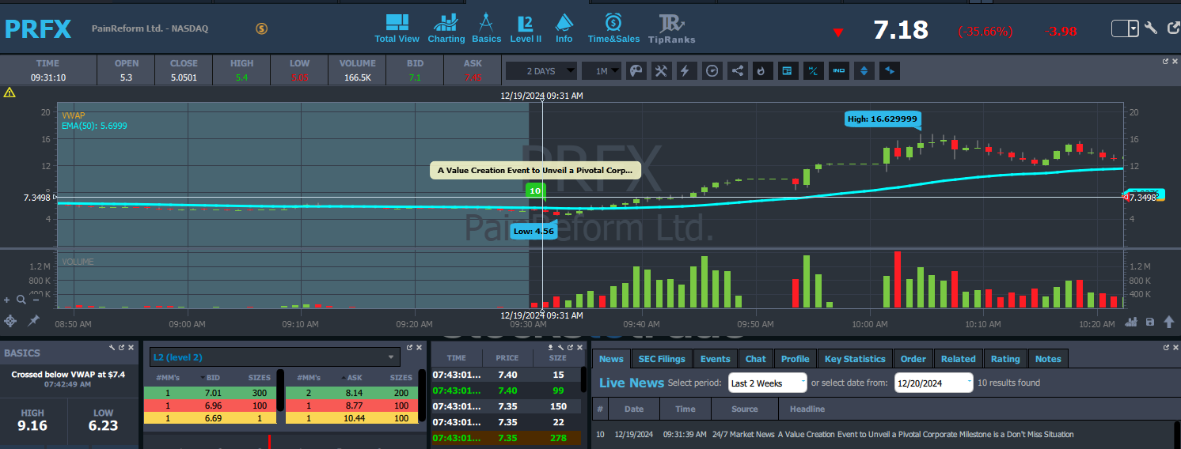This screenshot has width=1181, height=449.
Task: Open Level II quotes icon
Action: [x=526, y=28]
